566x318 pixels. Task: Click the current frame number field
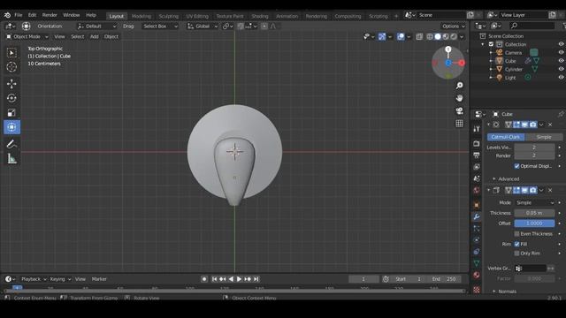coord(363,279)
